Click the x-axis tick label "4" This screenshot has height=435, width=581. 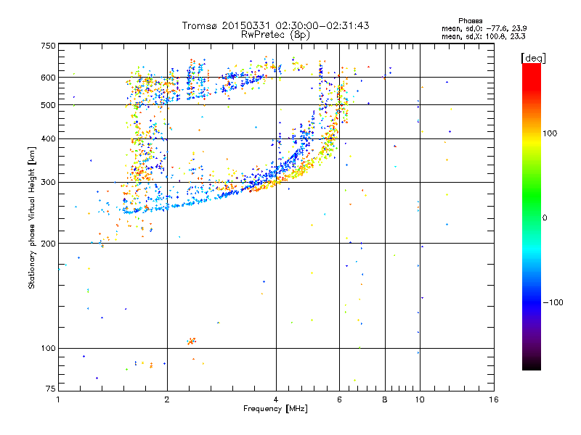276,399
